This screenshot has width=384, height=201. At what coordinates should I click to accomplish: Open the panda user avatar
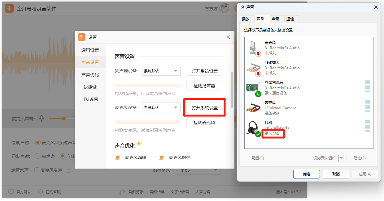click(225, 8)
